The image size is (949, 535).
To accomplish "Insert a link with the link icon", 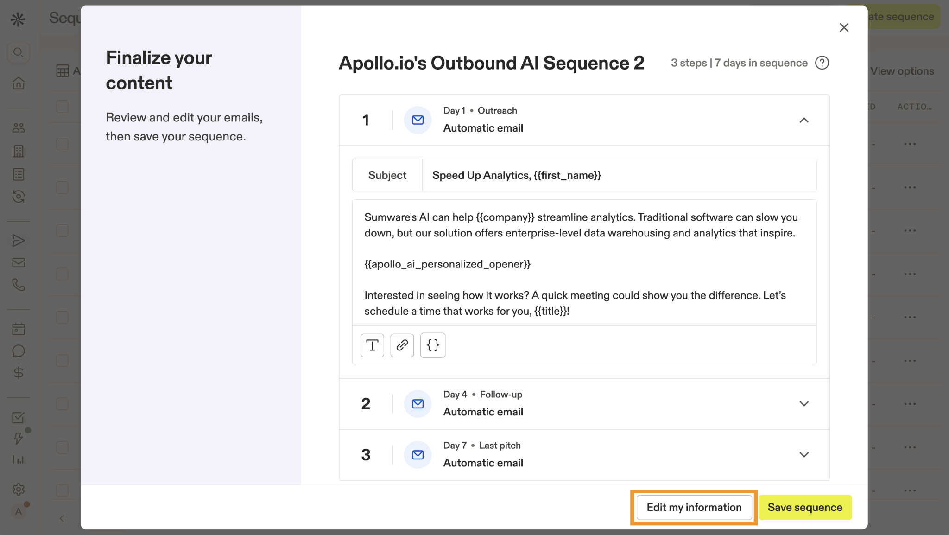I will tap(402, 345).
